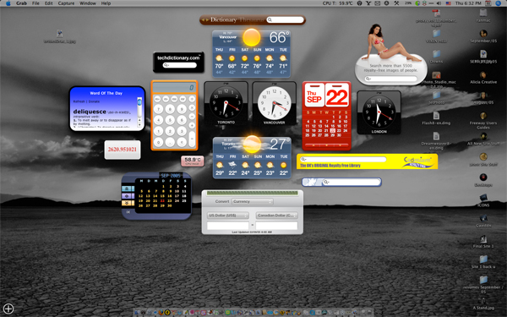Open the File menu
The width and height of the screenshot is (507, 317).
click(35, 3)
